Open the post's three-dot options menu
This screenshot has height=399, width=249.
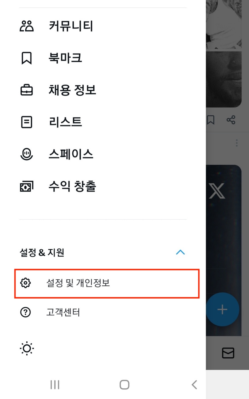click(x=236, y=143)
